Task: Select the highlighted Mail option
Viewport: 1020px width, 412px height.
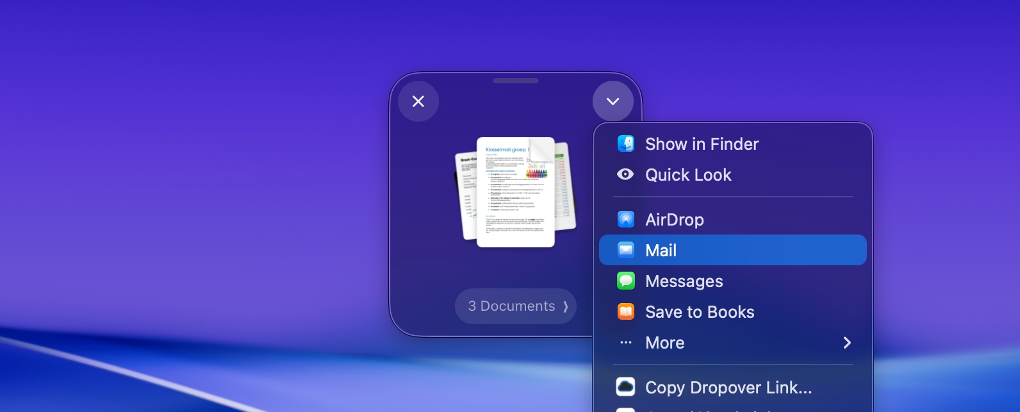Action: 732,250
